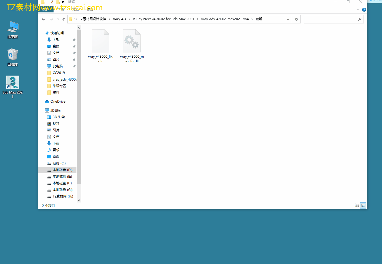This screenshot has width=382, height=264.
Task: Expand breadcrumb arrow after TZ素材网设计软件
Action: (x=109, y=19)
